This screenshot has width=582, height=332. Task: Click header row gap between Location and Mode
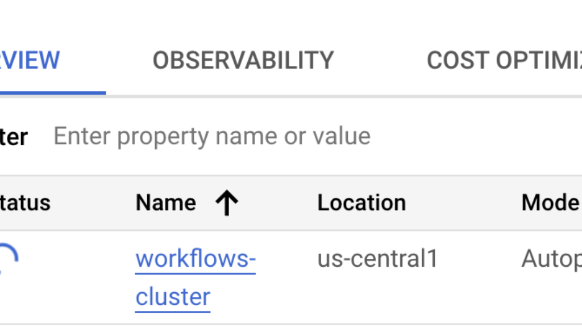click(463, 203)
